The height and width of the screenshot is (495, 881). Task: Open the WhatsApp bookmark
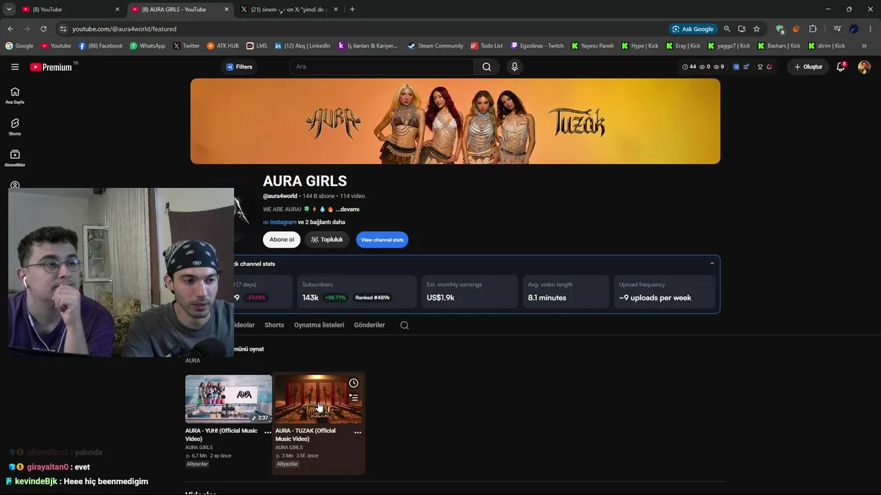pyautogui.click(x=147, y=46)
